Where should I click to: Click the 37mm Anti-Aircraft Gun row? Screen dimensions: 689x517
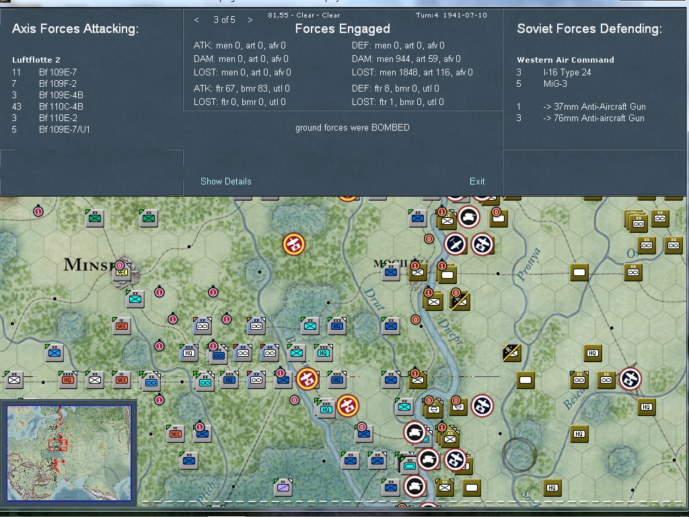coord(581,106)
